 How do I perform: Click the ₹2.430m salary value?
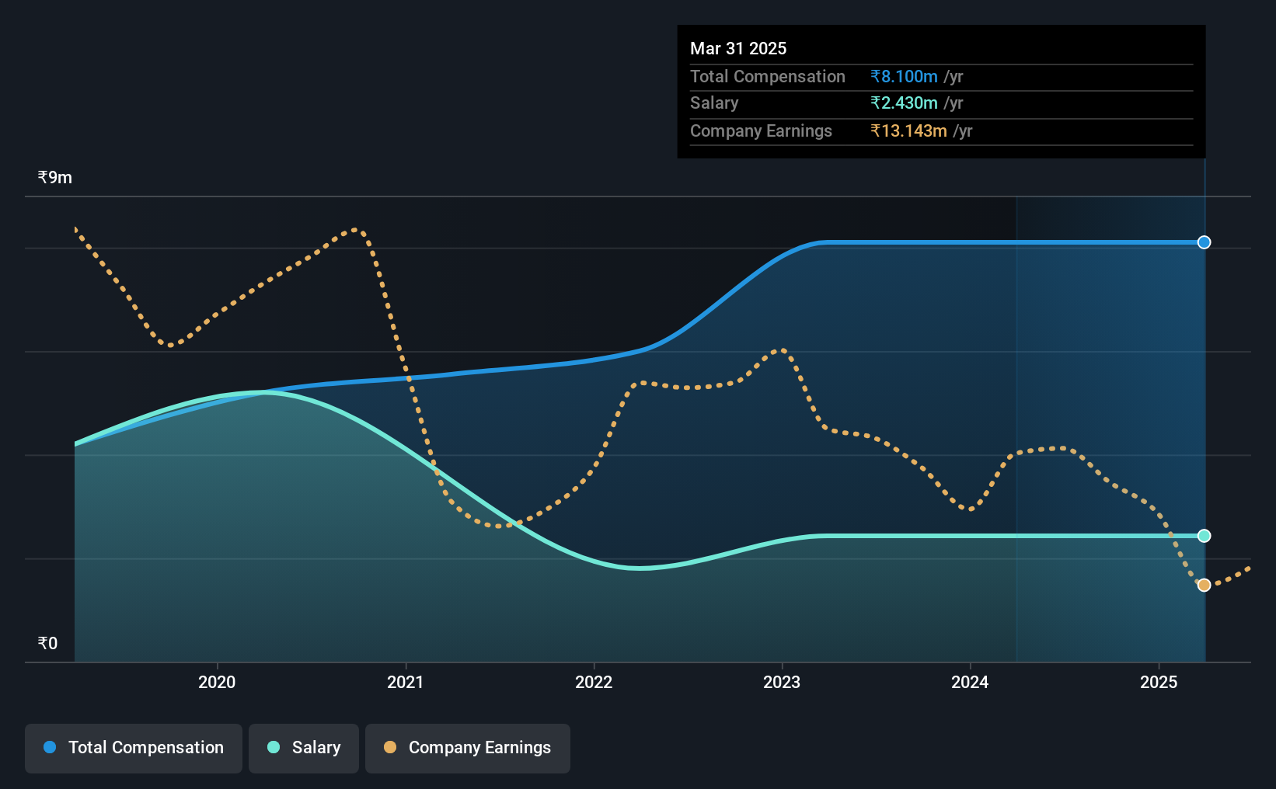[904, 103]
